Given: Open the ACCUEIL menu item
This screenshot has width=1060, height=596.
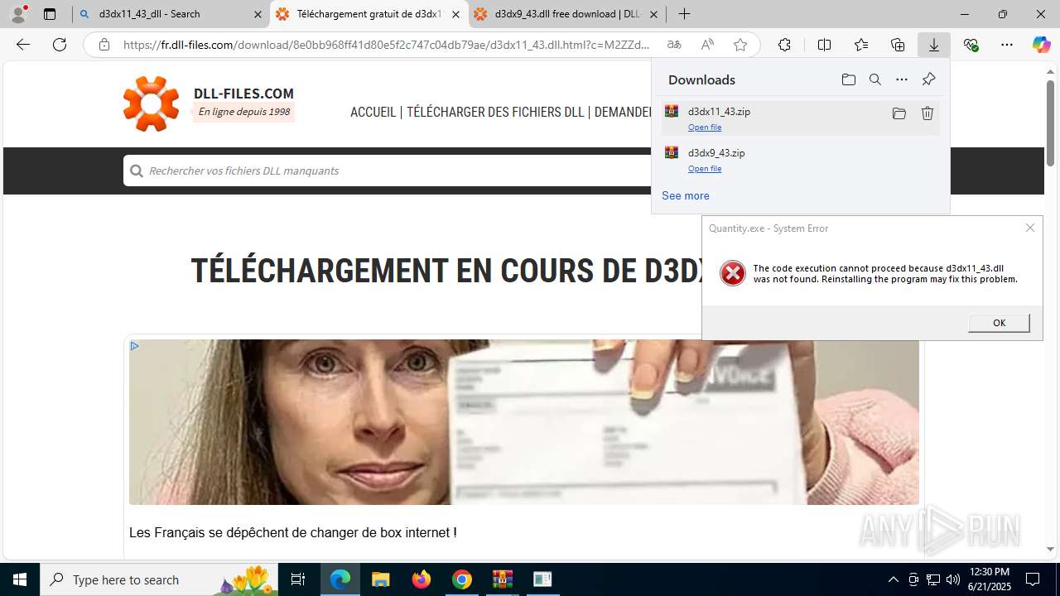Looking at the screenshot, I should click(373, 112).
